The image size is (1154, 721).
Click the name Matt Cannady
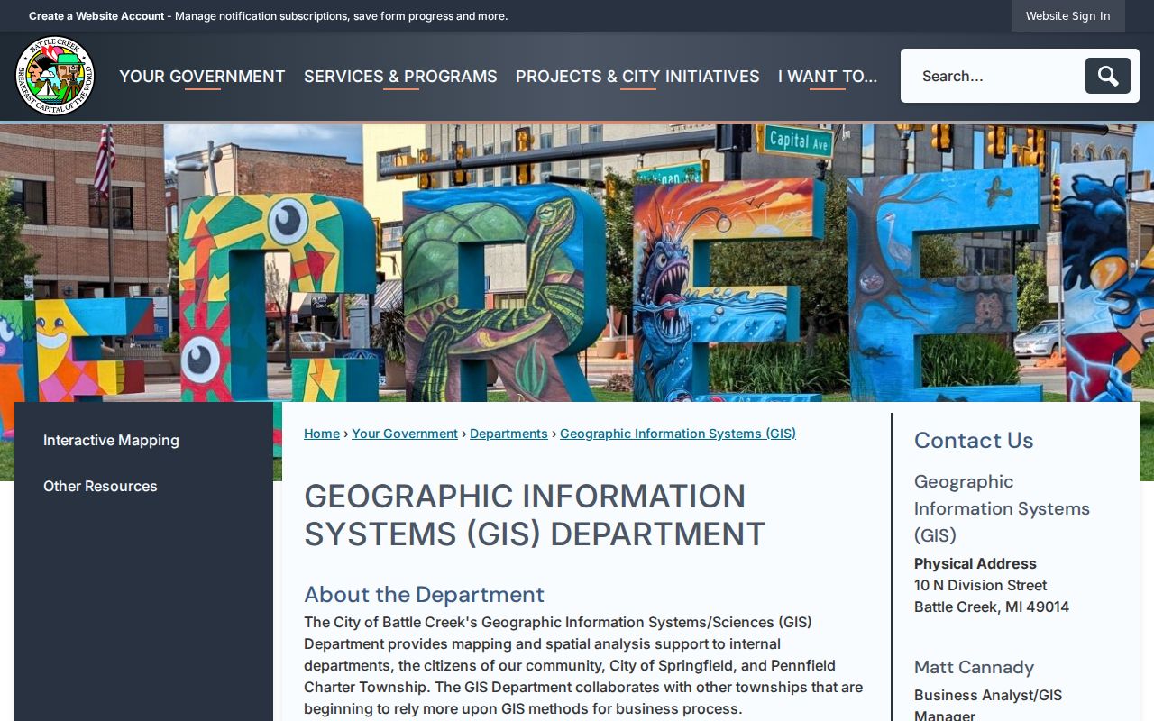tap(974, 667)
